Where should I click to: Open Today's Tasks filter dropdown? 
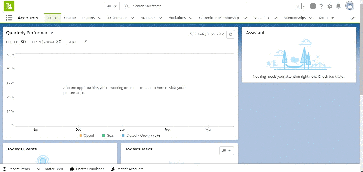click(226, 151)
